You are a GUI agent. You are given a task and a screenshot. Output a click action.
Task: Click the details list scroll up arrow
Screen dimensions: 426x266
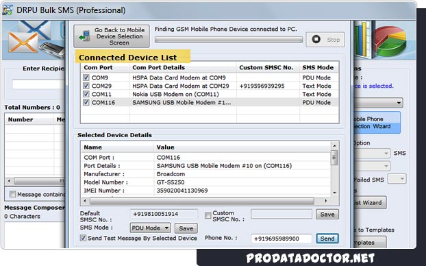[x=334, y=145]
